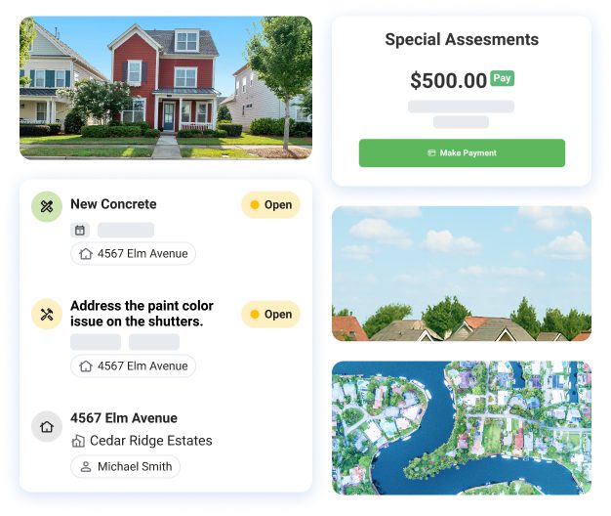Select the Michael Smith owner chip
This screenshot has height=516, width=611.
[x=125, y=467]
